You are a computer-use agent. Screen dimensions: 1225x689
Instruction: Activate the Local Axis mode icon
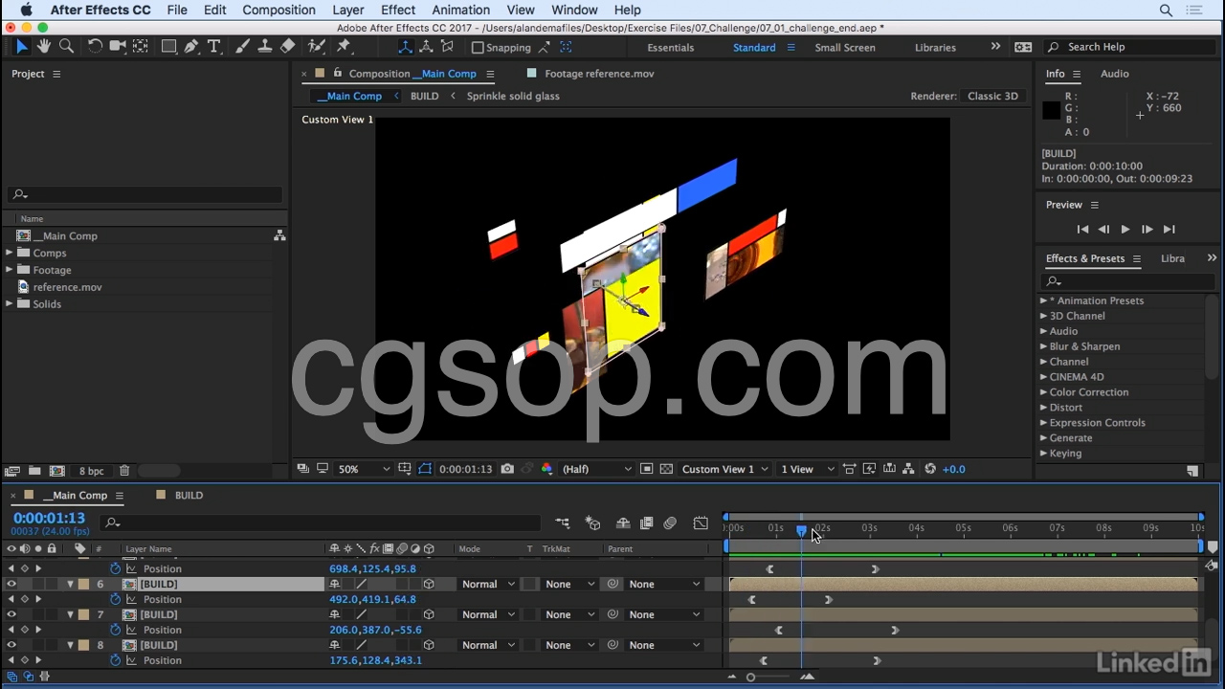405,47
